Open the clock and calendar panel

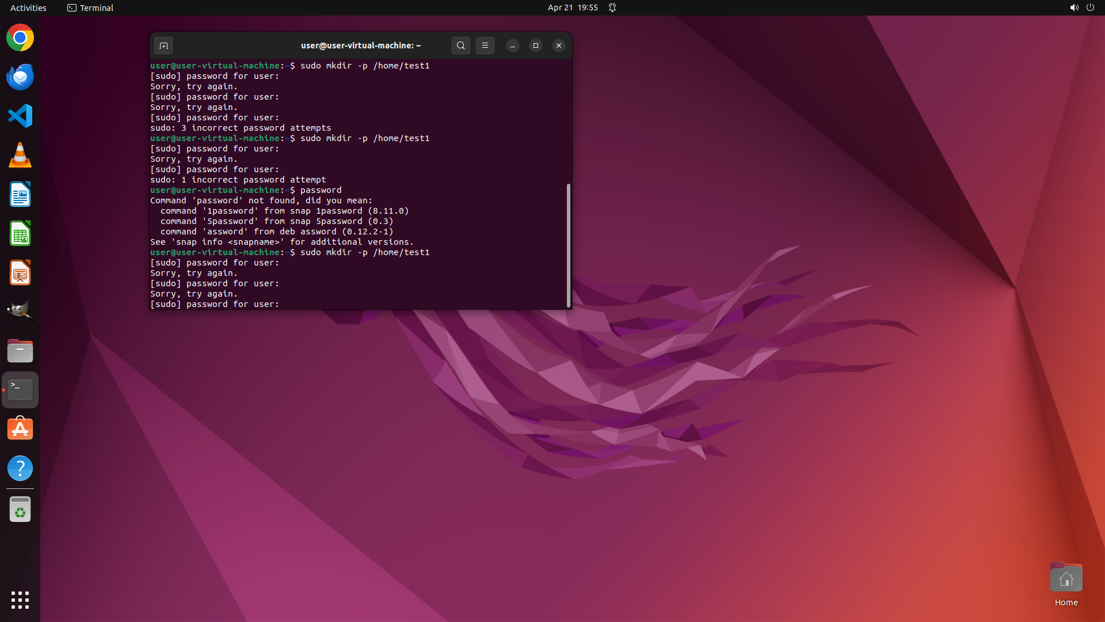572,7
